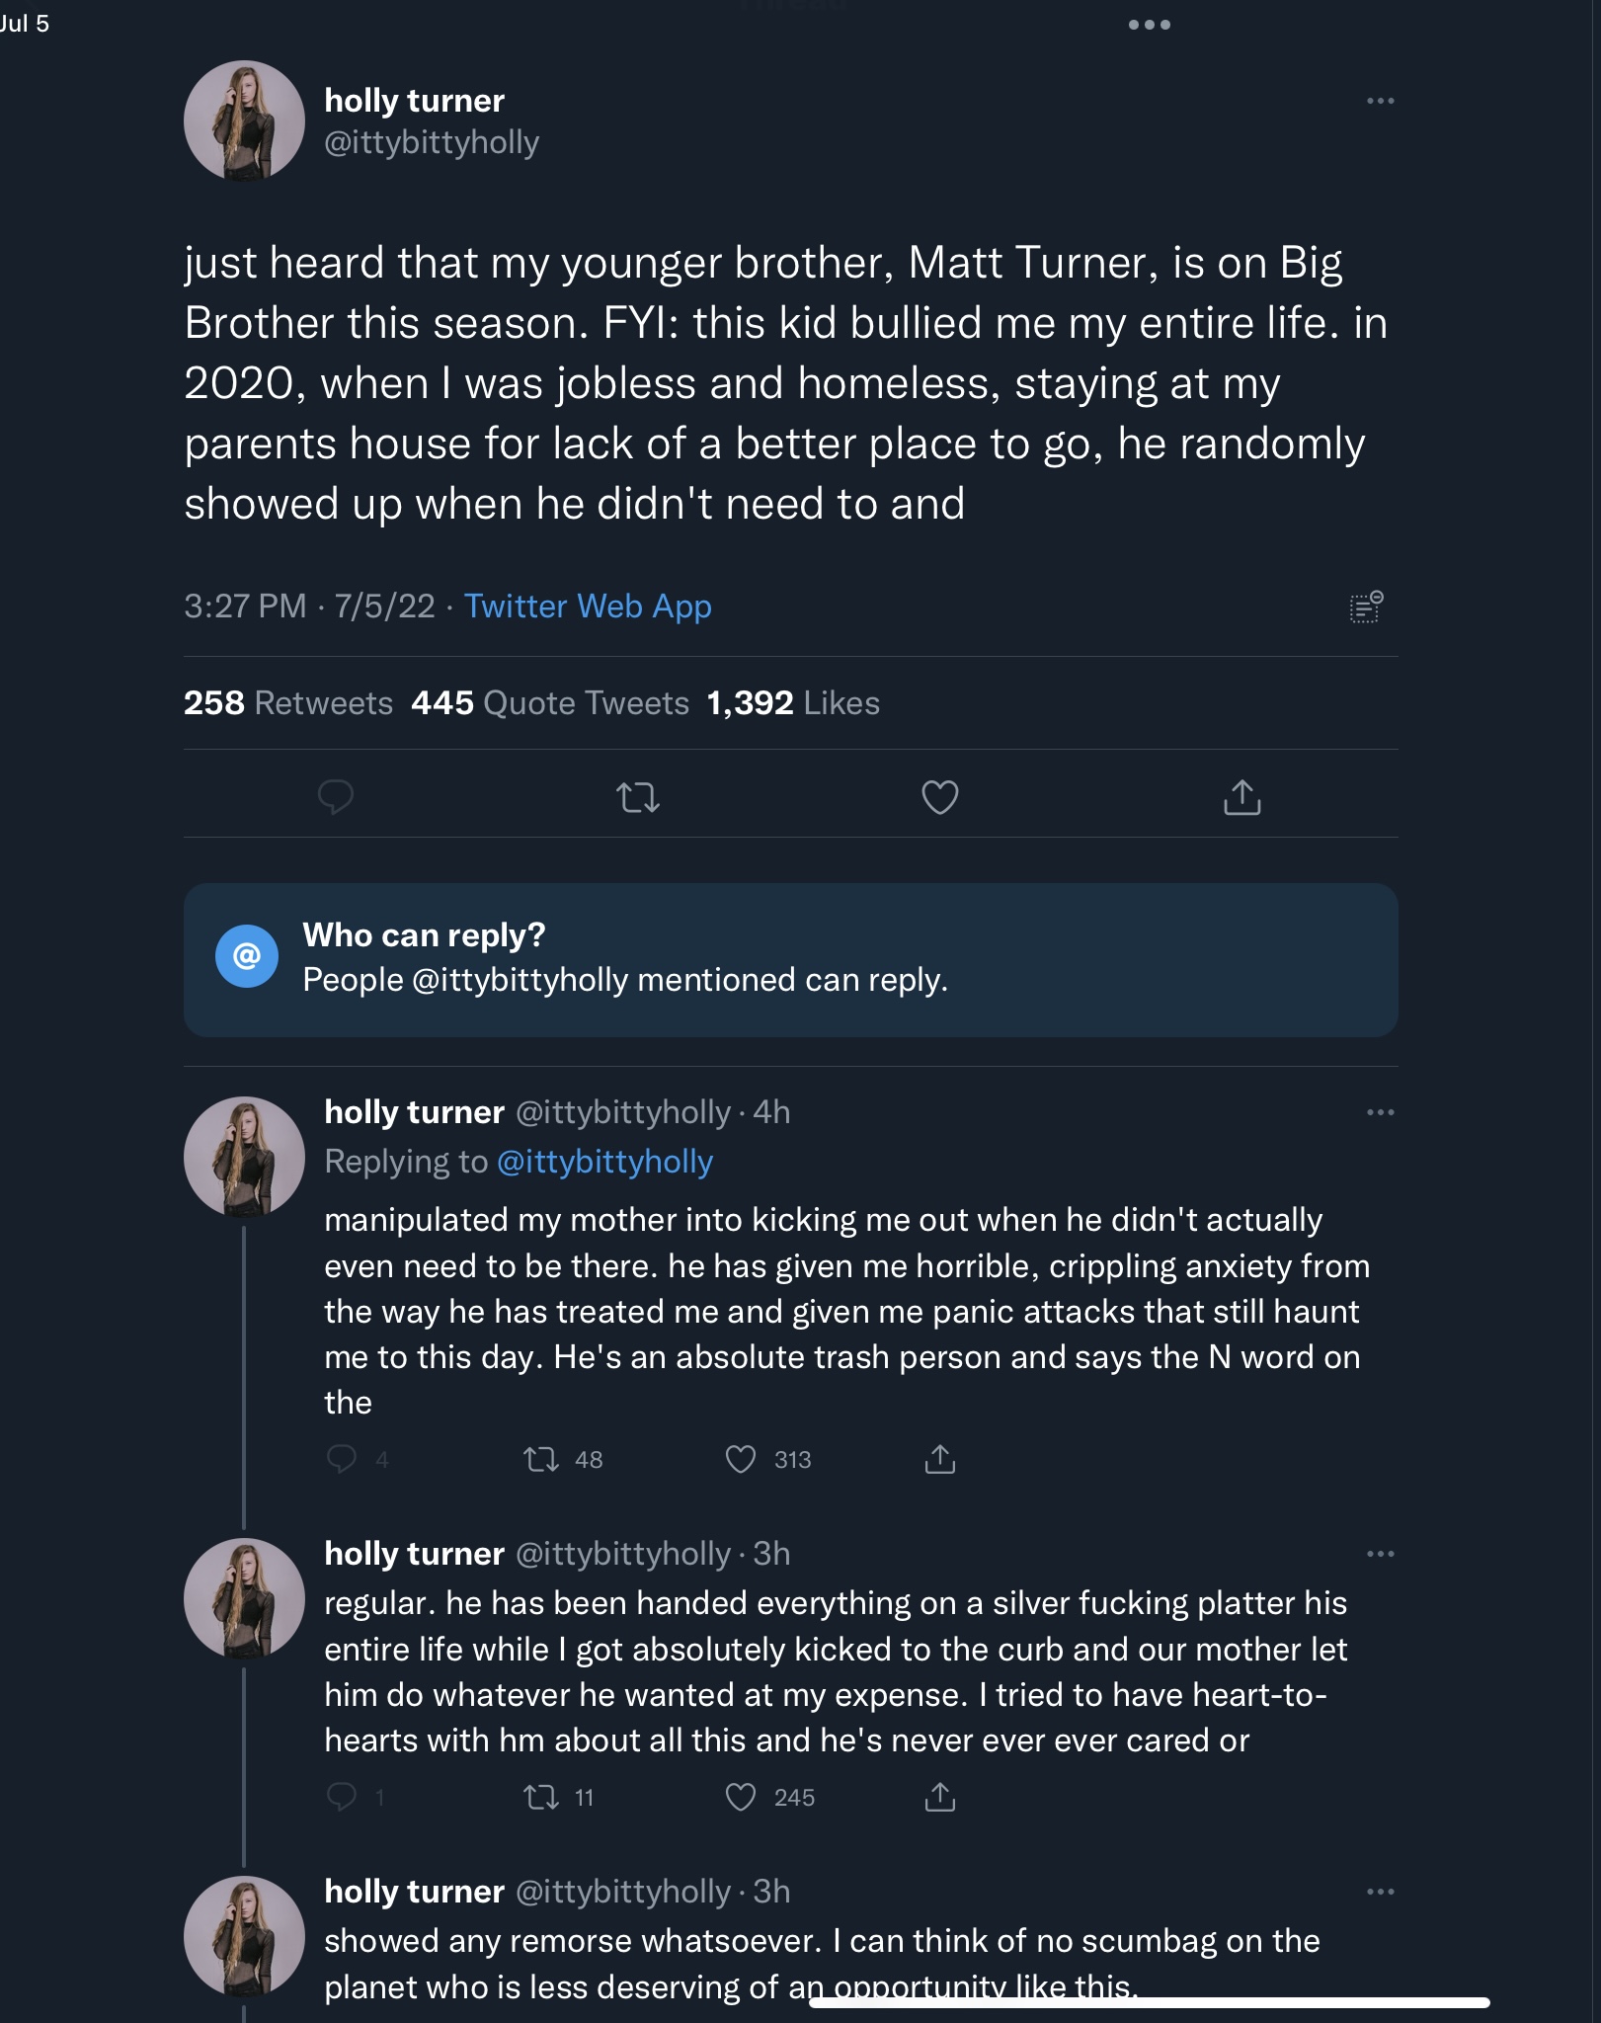Like the main tweet about Matt Turner
The height and width of the screenshot is (2023, 1601).
click(x=939, y=796)
